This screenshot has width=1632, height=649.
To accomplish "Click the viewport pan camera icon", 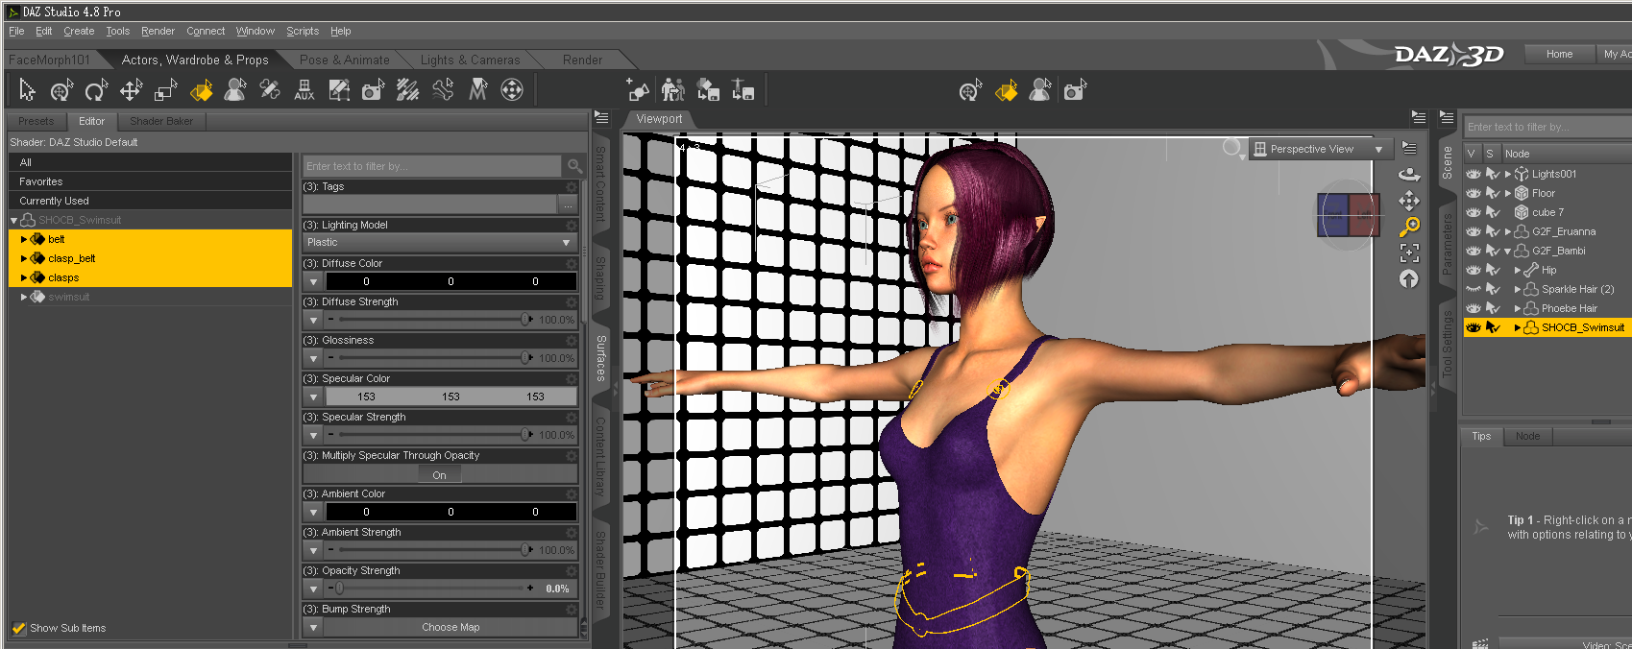I will 1409,201.
